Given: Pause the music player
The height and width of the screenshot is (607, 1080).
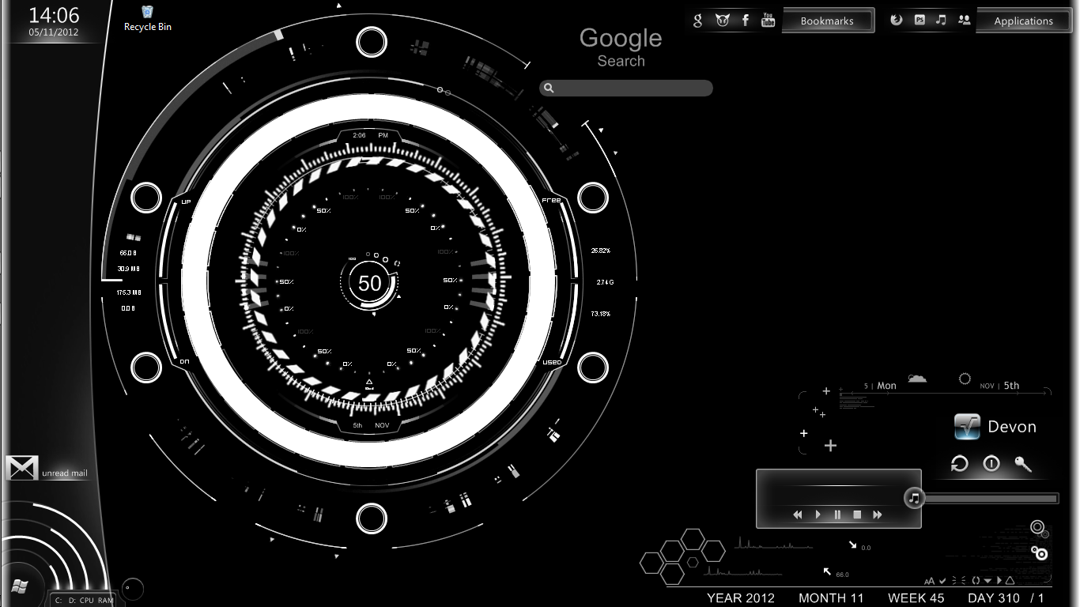Looking at the screenshot, I should click(837, 515).
